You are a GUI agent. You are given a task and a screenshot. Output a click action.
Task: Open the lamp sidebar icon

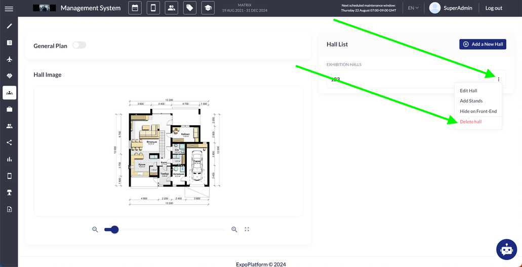point(9,193)
